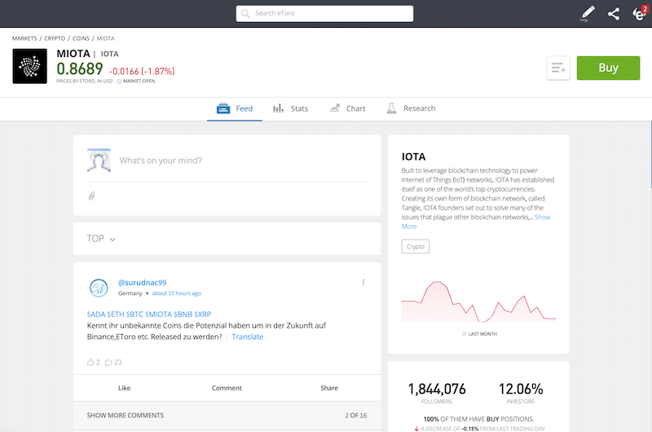Click the $ADA ticker tag
The width and height of the screenshot is (652, 432).
click(96, 315)
